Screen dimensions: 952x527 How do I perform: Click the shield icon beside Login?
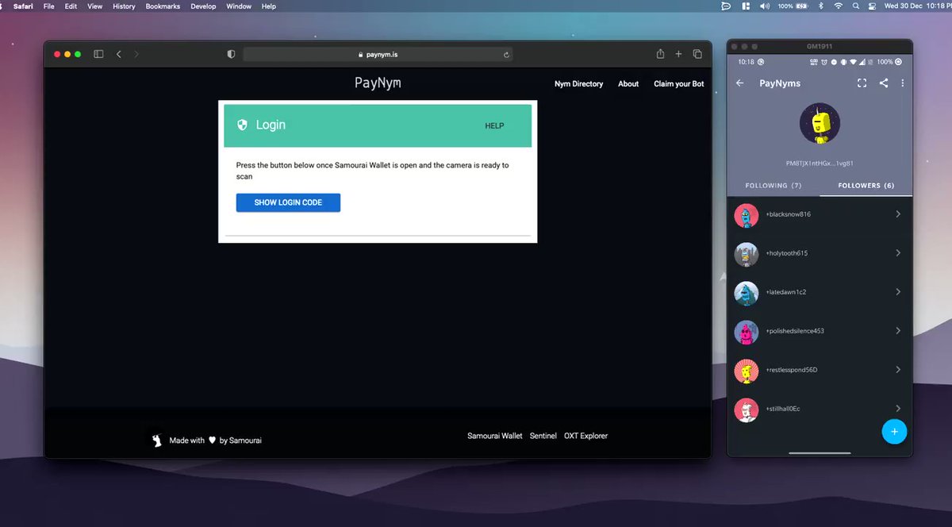click(242, 125)
